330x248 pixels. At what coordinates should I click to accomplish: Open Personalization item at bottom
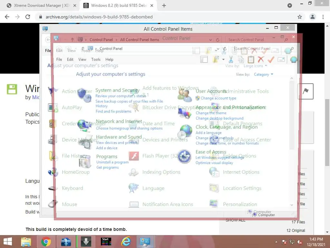(x=233, y=204)
